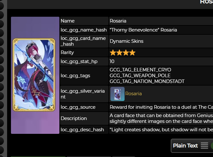The image size is (213, 157).
Task: Select "Thorny Benevolence" Rosaria text
Action: [143, 30]
